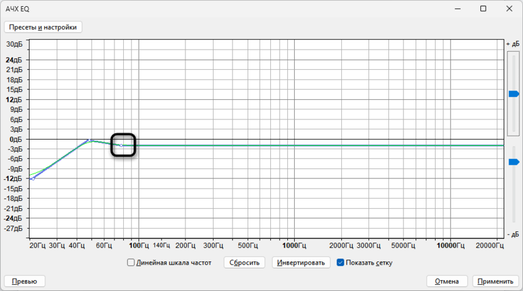
Task: Select the curve point near 80 Hz
Action: pos(121,145)
